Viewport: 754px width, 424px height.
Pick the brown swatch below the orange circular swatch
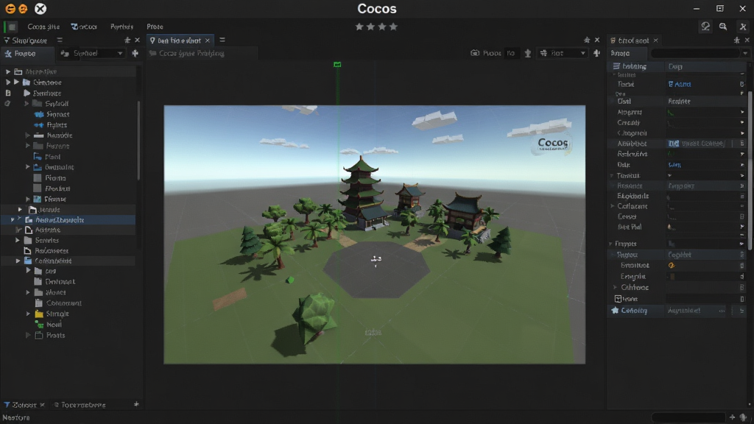tap(672, 277)
